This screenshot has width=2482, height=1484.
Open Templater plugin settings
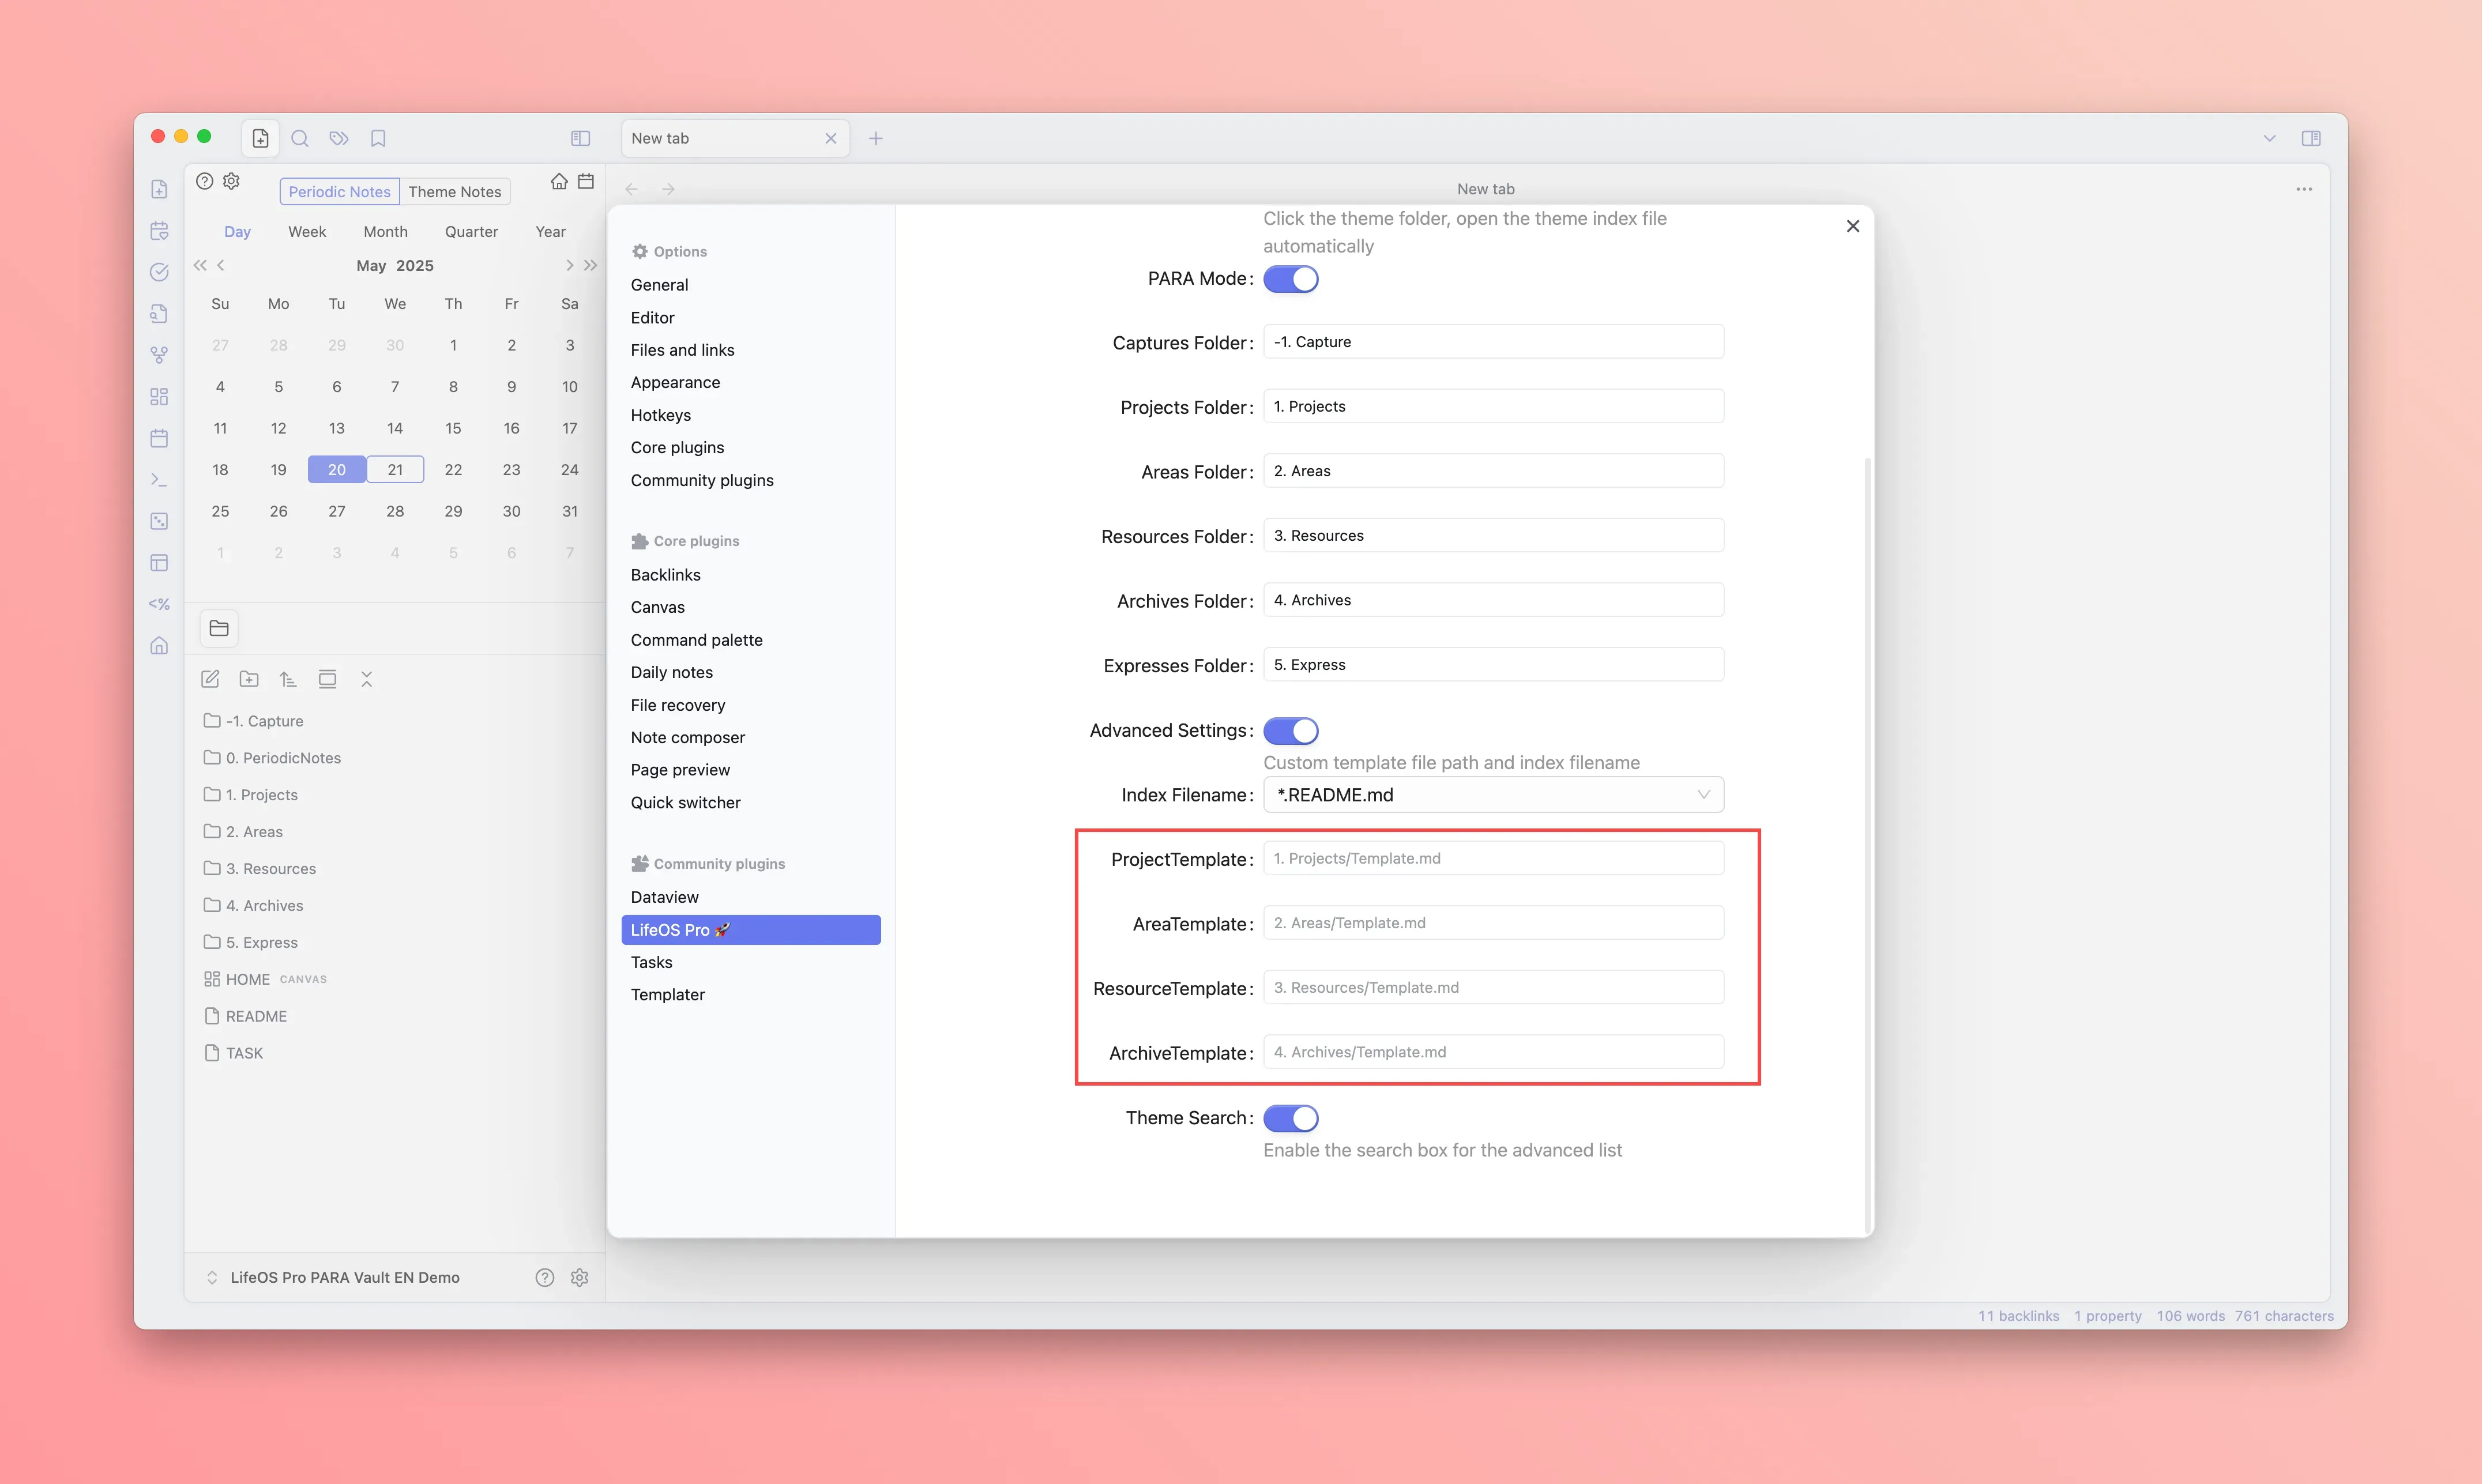(x=667, y=994)
